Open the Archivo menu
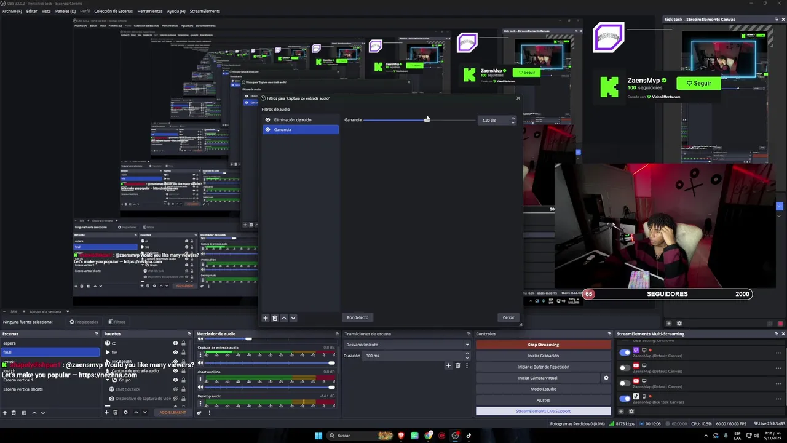The image size is (787, 443). click(12, 11)
